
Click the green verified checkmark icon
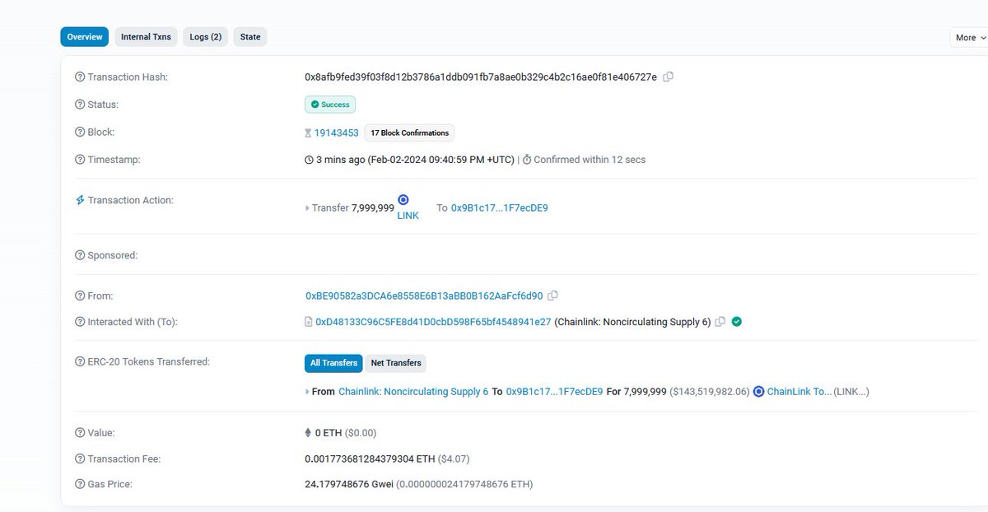coord(737,322)
